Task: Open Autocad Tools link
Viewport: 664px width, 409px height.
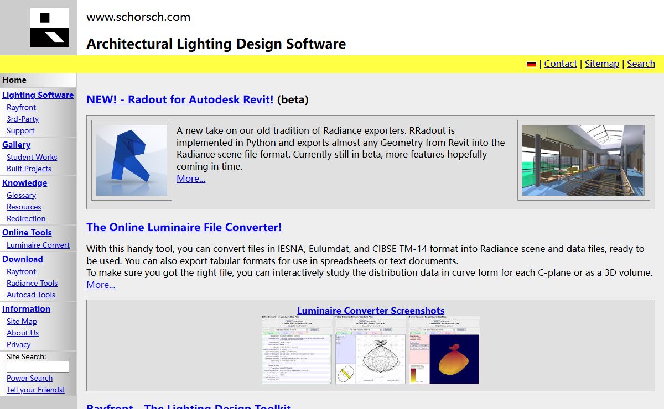Action: [31, 295]
